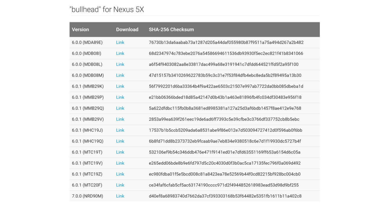
Task: Click the Link for 6.0.1 (MTC19T)
Action: pyautogui.click(x=120, y=152)
